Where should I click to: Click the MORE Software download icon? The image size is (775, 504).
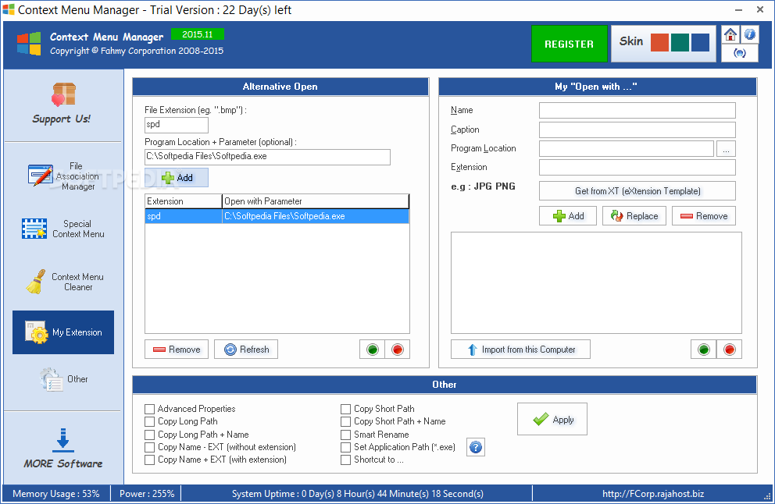click(x=62, y=440)
